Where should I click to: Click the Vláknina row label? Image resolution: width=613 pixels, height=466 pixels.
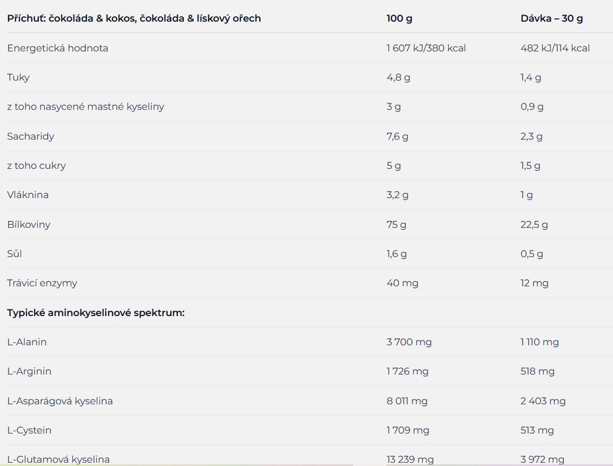[x=28, y=195]
